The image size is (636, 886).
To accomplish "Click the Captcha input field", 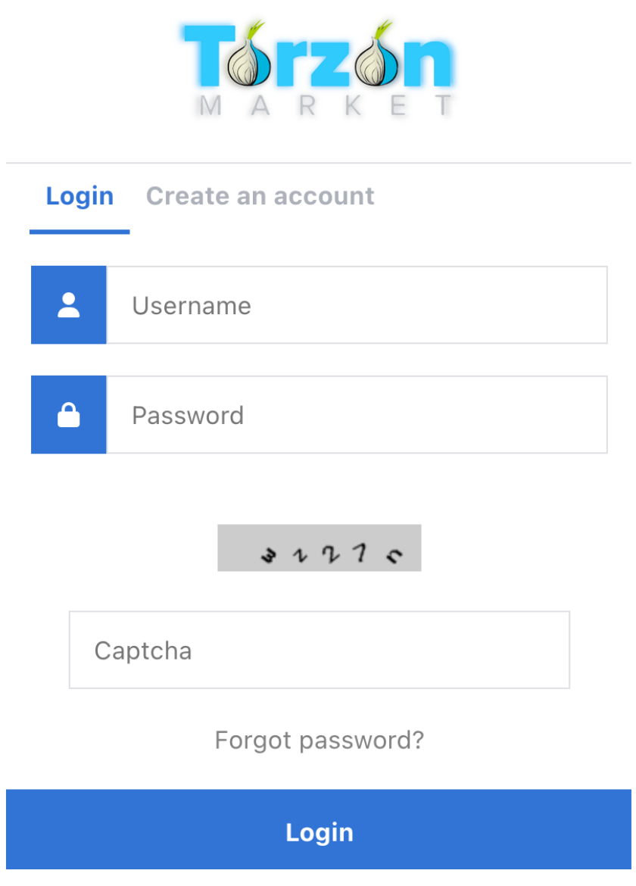I will point(319,649).
